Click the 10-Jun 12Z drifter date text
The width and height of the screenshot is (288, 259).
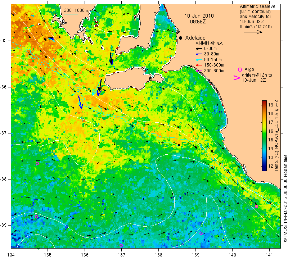coord(254,80)
